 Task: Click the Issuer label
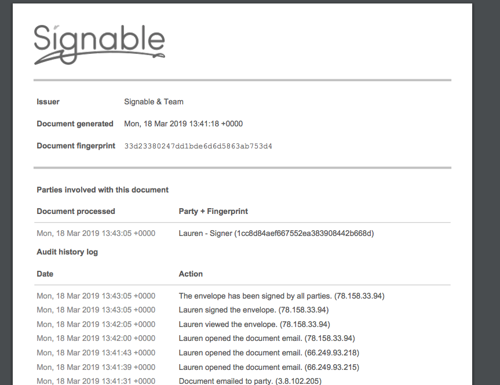pyautogui.click(x=48, y=102)
